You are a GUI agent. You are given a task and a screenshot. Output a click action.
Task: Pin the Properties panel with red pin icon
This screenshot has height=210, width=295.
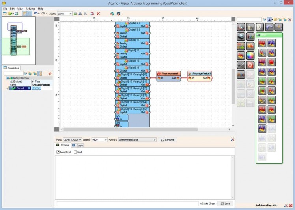pyautogui.click(x=50, y=73)
